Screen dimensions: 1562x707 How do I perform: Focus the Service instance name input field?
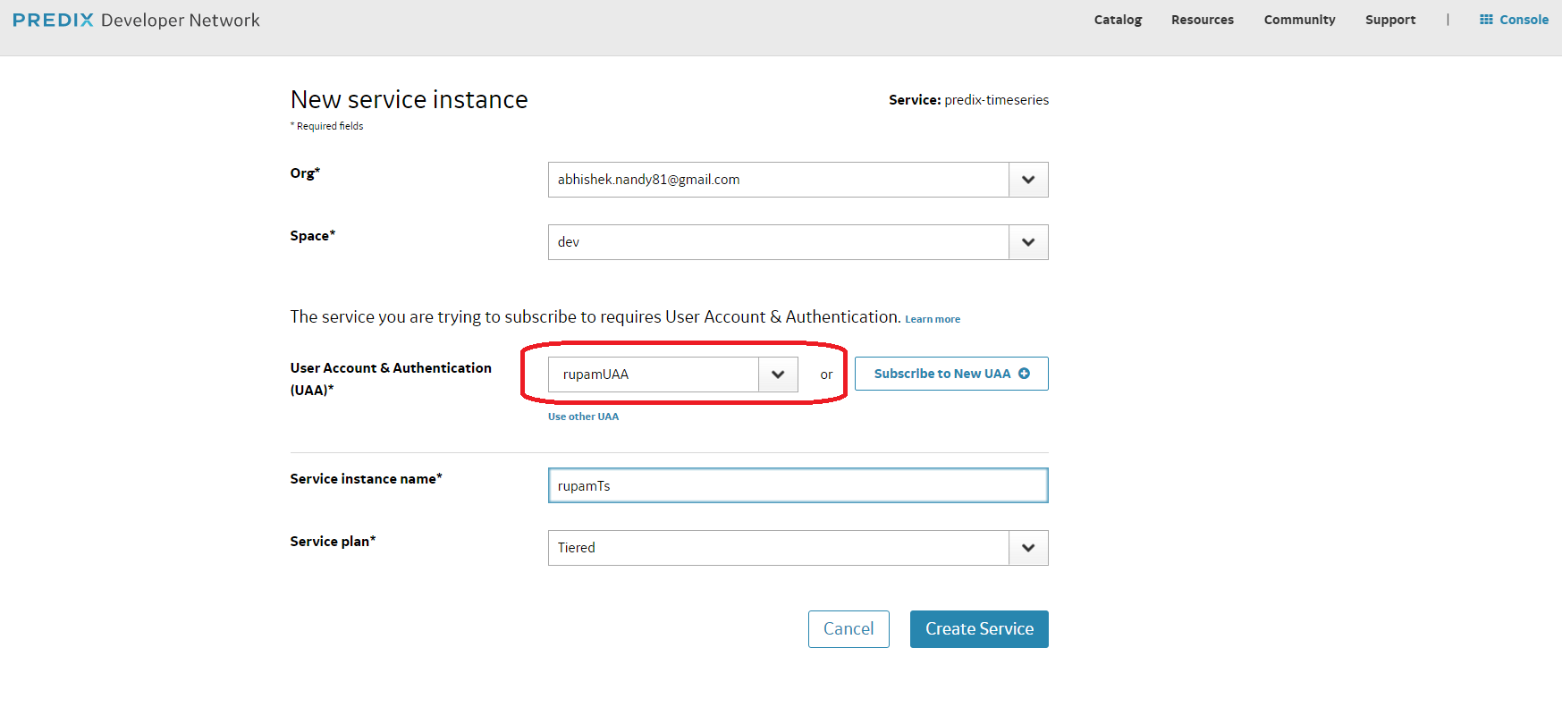tap(798, 485)
